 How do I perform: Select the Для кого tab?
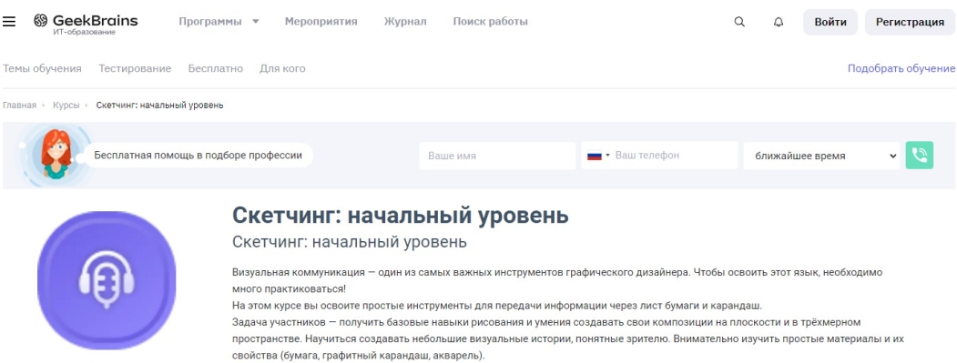coord(282,68)
